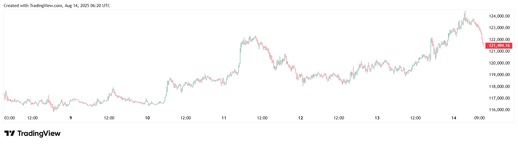Click the 116,000.00 price axis label
The image size is (518, 144).
pos(499,110)
